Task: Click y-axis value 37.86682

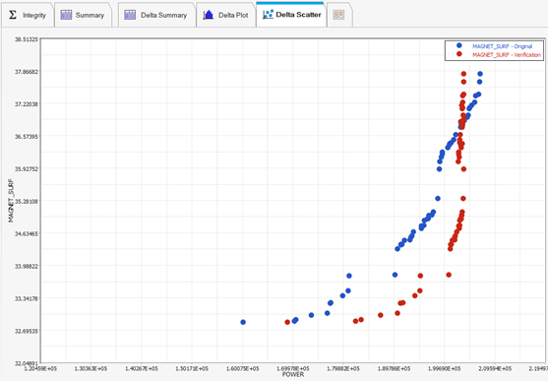Action: click(x=27, y=71)
